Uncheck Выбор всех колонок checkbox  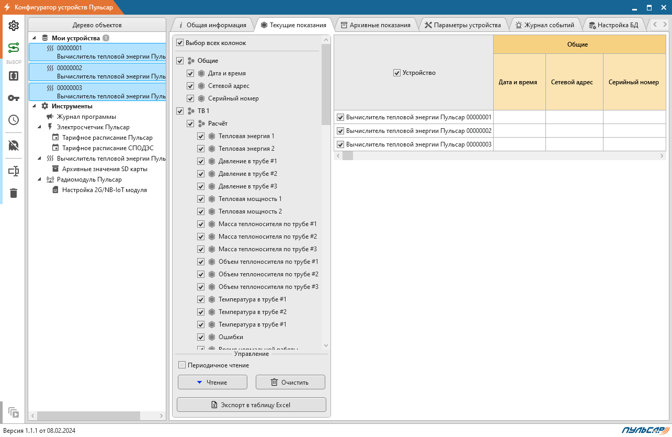coord(180,43)
